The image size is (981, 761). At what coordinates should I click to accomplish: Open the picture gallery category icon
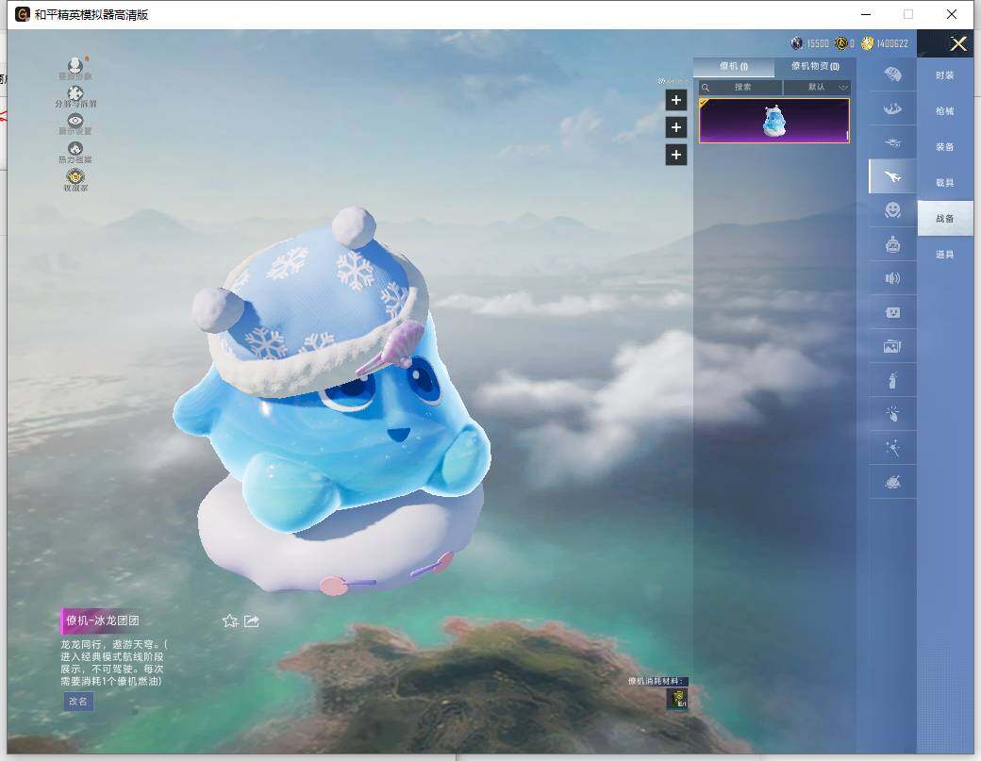[892, 346]
